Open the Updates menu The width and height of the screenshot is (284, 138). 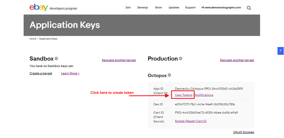click(174, 8)
